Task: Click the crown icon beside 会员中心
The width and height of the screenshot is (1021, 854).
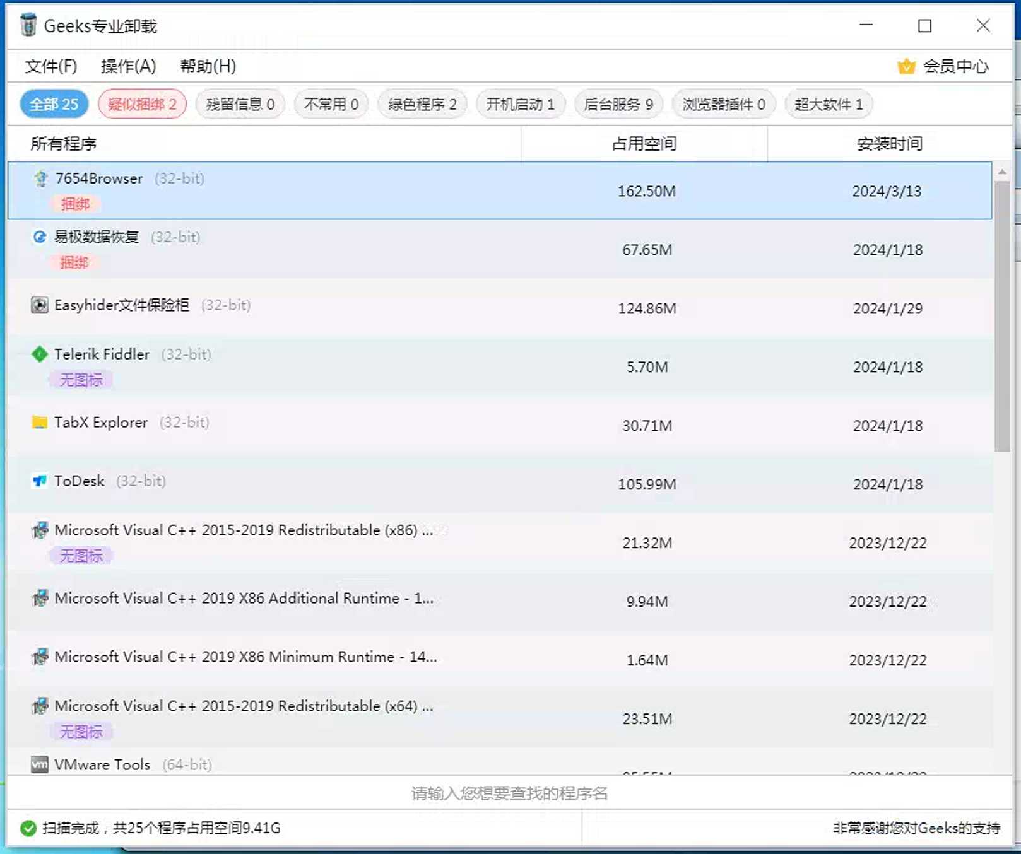Action: 906,66
